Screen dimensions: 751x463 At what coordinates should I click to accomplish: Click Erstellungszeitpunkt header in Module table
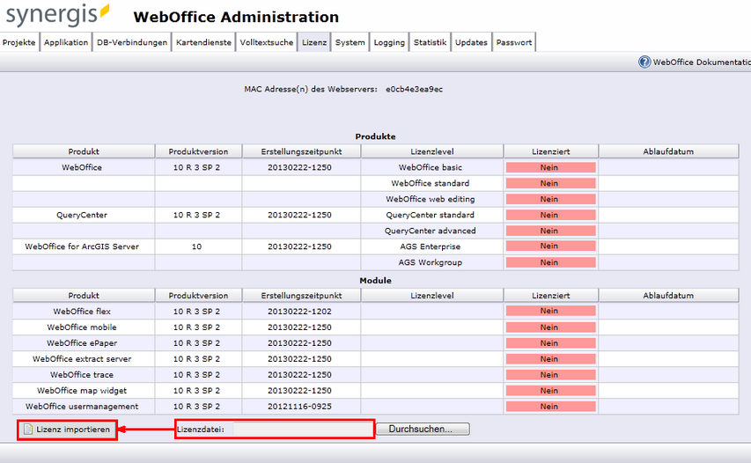[301, 296]
